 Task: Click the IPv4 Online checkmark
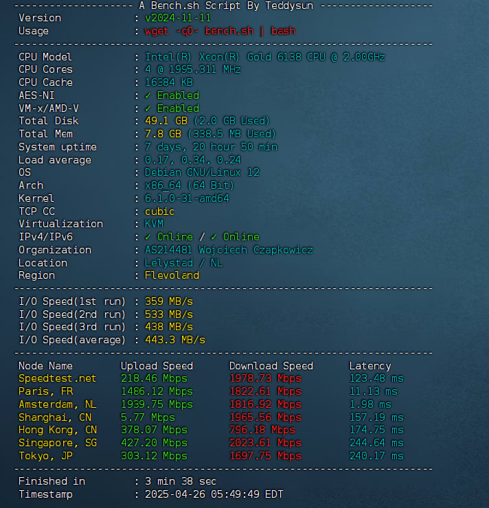click(x=148, y=237)
